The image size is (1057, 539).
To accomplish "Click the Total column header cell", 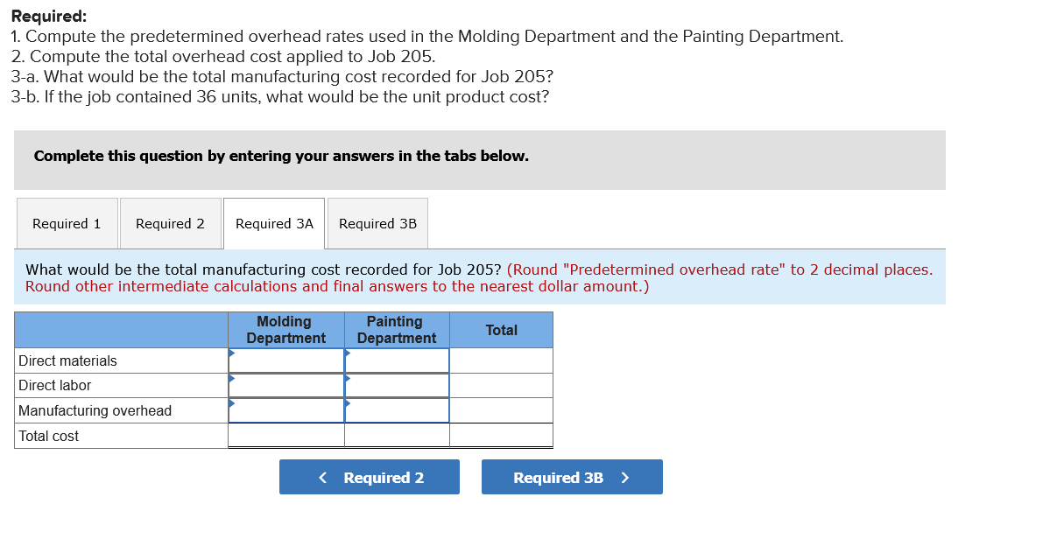I will click(500, 330).
